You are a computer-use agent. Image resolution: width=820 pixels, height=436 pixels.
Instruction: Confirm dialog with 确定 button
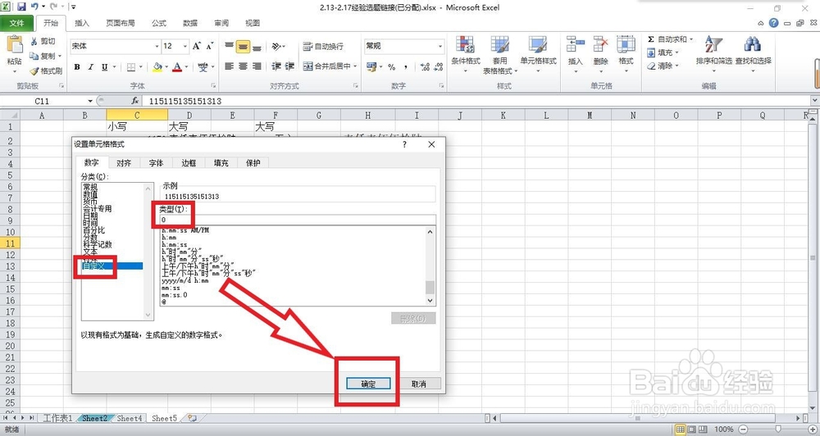click(x=368, y=384)
